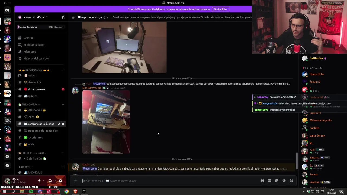This screenshot has width=347, height=195.
Task: Add channel to INFORMACION category
Action: tap(63, 70)
